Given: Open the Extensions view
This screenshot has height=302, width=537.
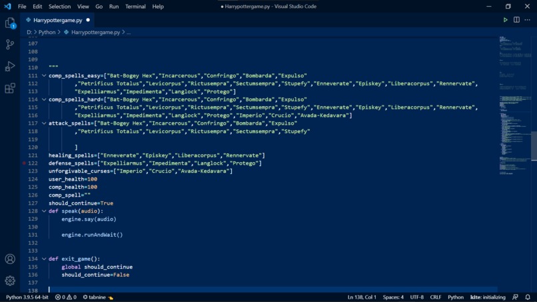Looking at the screenshot, I should click(10, 88).
